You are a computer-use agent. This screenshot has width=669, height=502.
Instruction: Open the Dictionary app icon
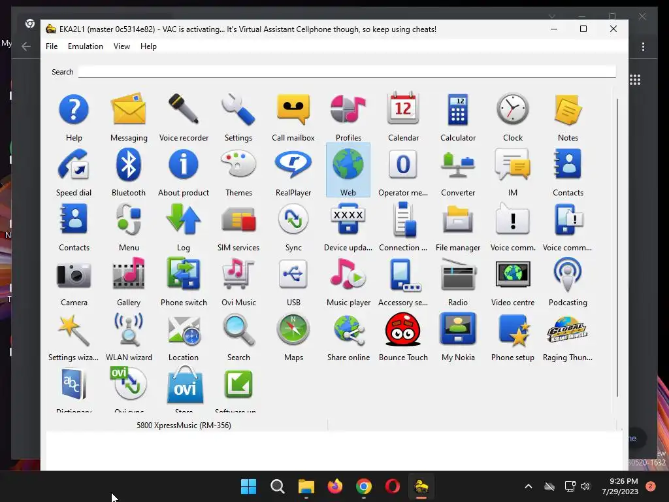tap(73, 384)
